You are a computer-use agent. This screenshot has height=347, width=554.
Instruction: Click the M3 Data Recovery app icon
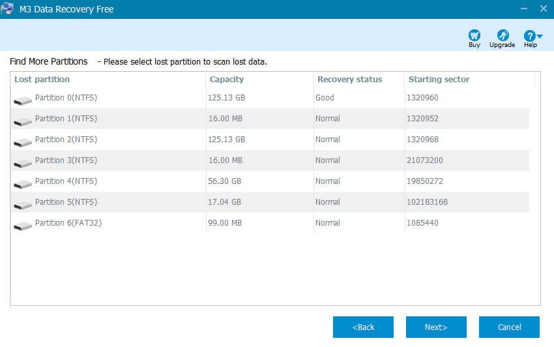click(7, 9)
